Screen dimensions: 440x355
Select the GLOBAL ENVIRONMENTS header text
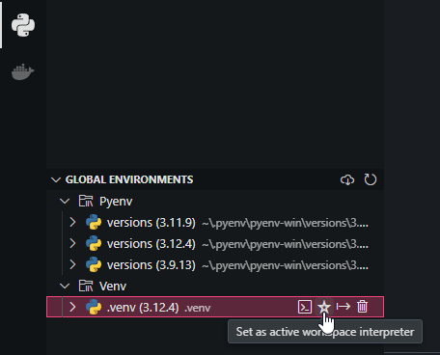click(129, 179)
